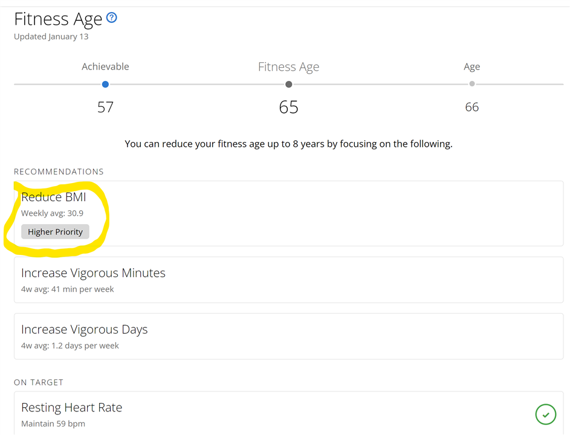The width and height of the screenshot is (570, 435).
Task: Select the Age label on the scale
Action: pyautogui.click(x=472, y=66)
